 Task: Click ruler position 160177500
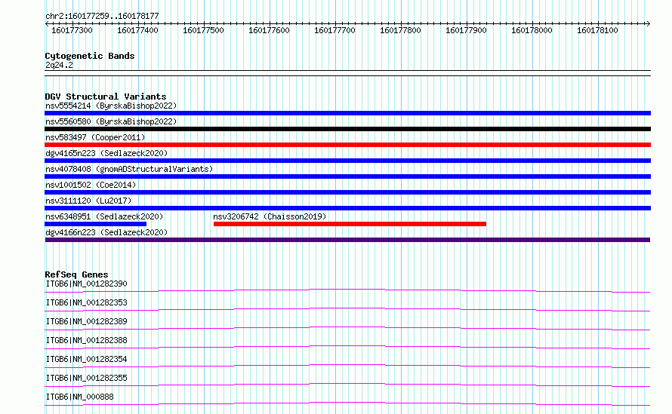203,30
